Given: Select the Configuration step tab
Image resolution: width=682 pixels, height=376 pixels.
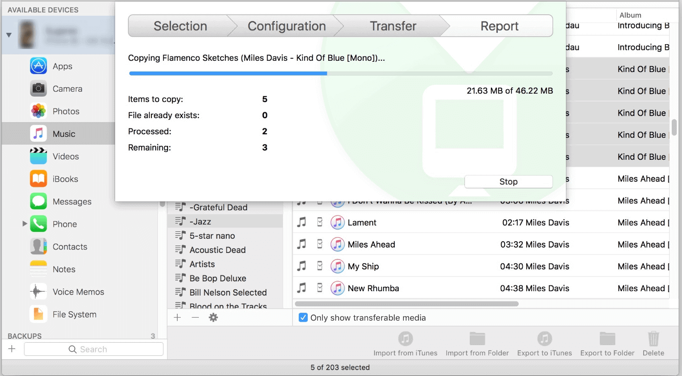Looking at the screenshot, I should point(287,26).
